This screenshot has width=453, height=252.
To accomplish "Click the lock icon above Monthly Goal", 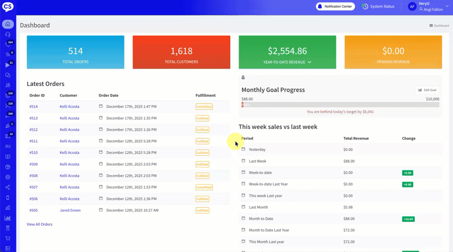I will (x=243, y=77).
